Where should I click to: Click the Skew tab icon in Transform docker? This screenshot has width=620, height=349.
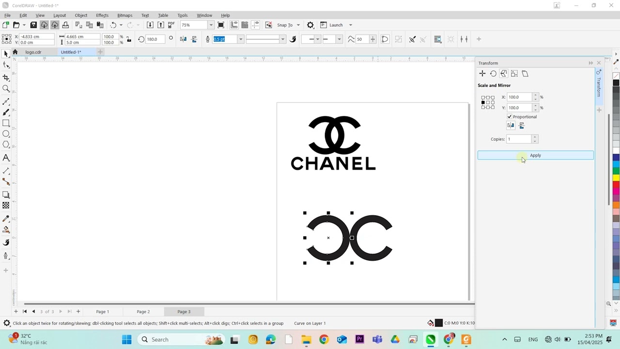[525, 74]
